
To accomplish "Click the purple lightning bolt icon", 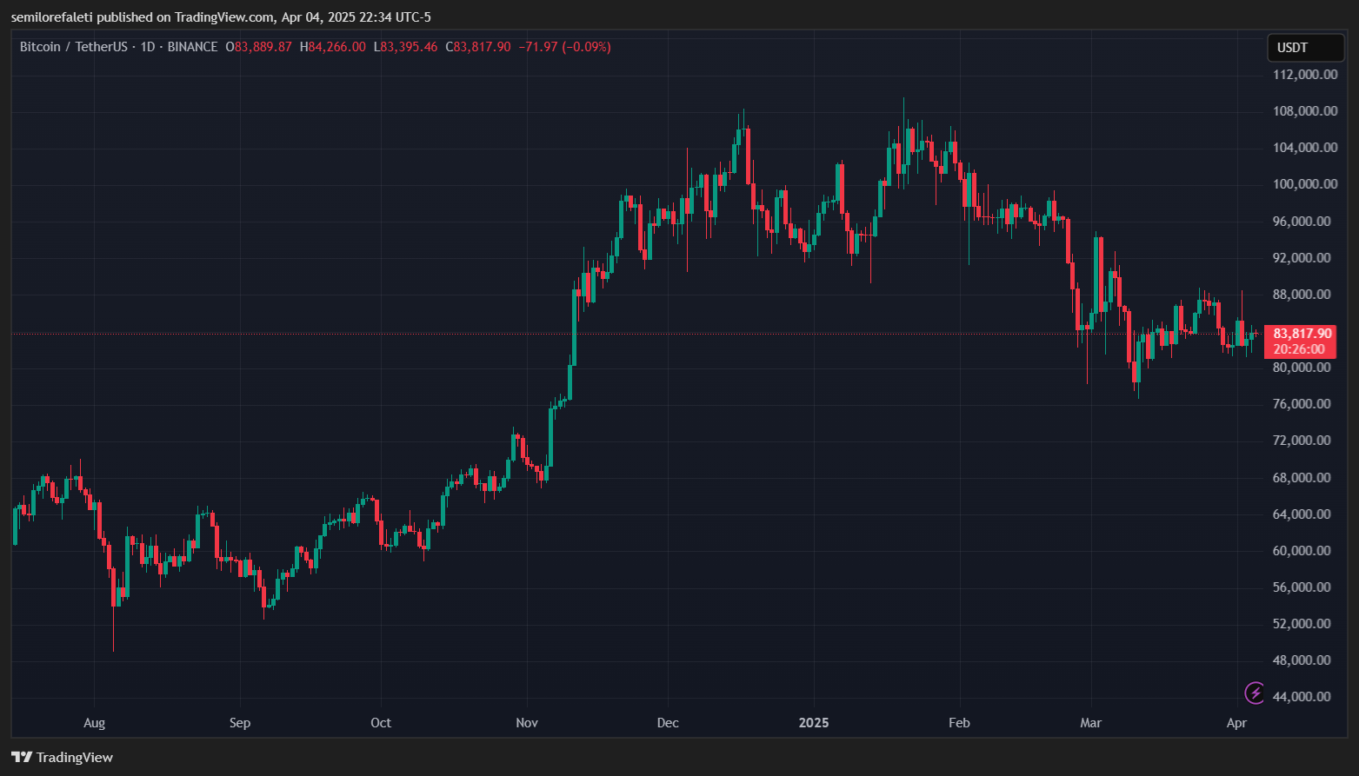I will (x=1255, y=693).
